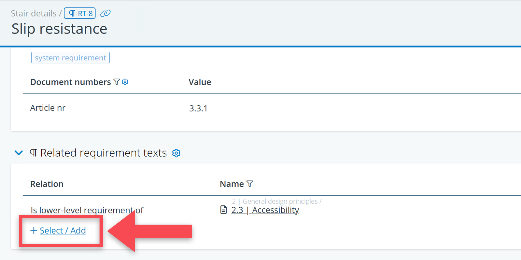
Task: Click the Relation column header
Action: click(47, 184)
